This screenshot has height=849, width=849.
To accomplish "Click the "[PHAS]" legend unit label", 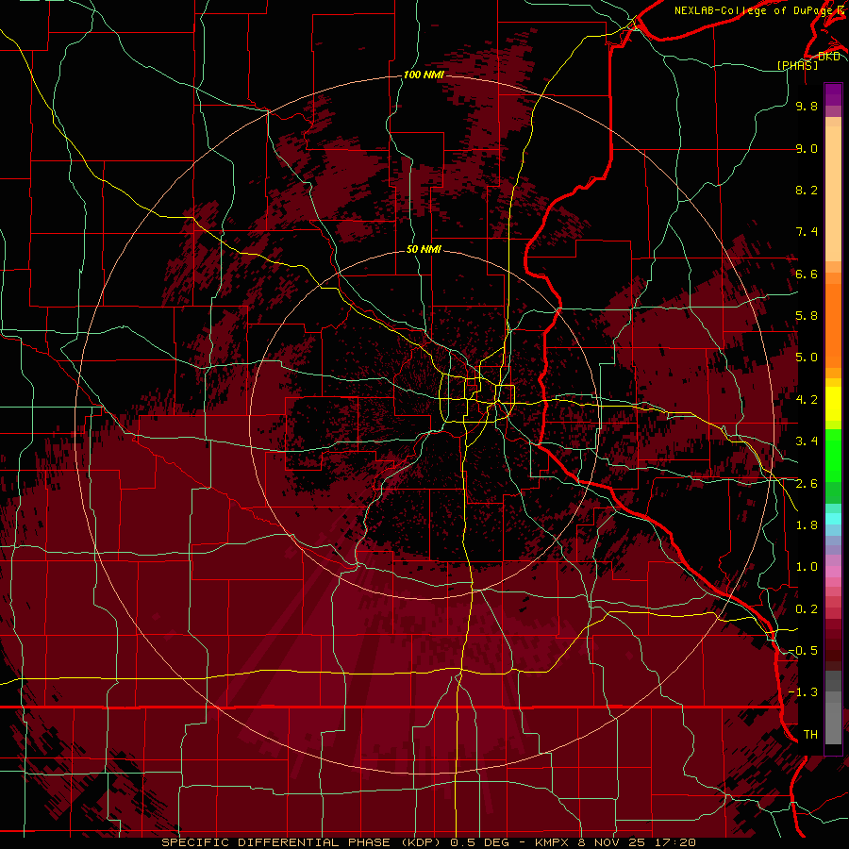I will 797,65.
